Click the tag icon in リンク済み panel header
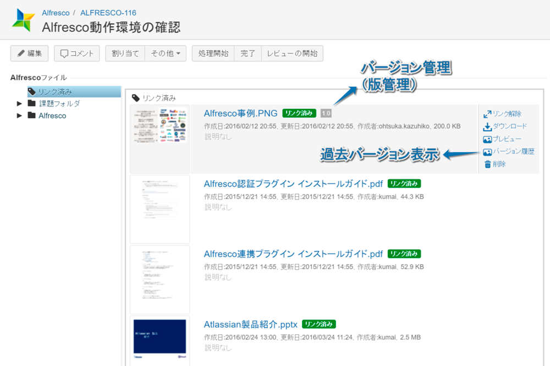This screenshot has width=550, height=366. (136, 98)
